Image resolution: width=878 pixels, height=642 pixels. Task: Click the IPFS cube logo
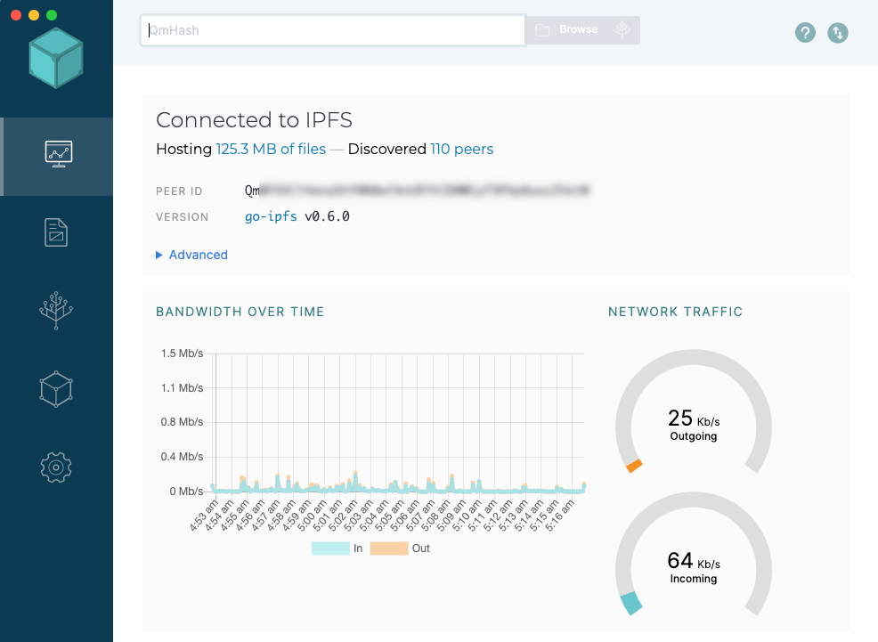[55, 58]
